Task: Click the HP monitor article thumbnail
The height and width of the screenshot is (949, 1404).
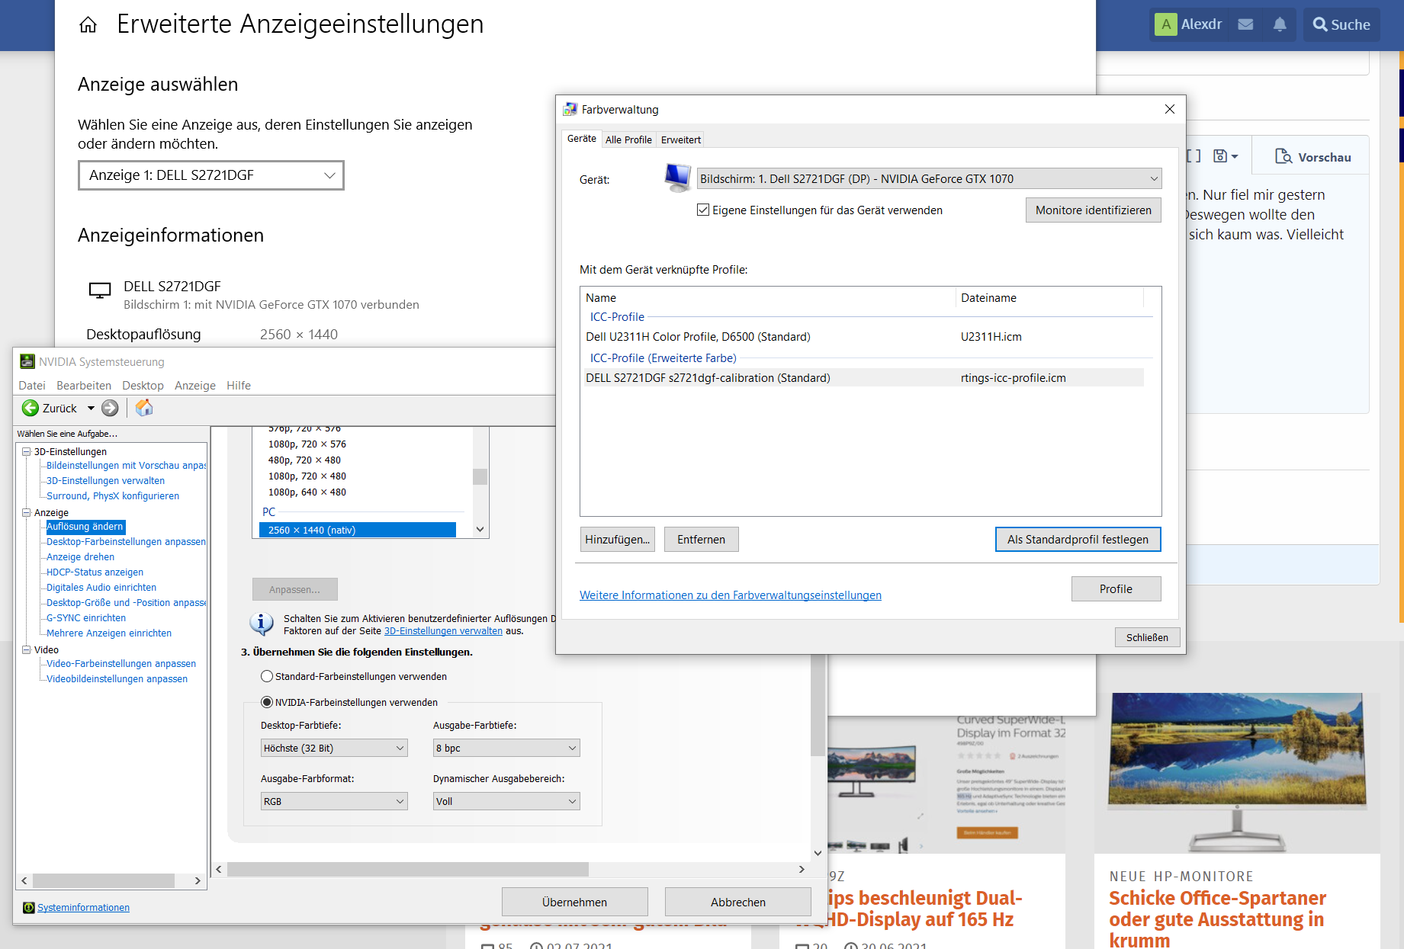Action: 1237,772
